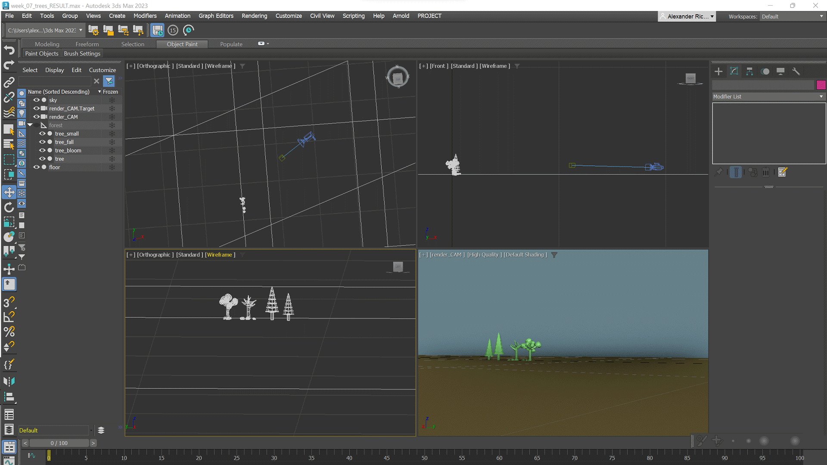Open the Workspaces Default dropdown
Viewport: 827px width, 465px height.
point(792,16)
